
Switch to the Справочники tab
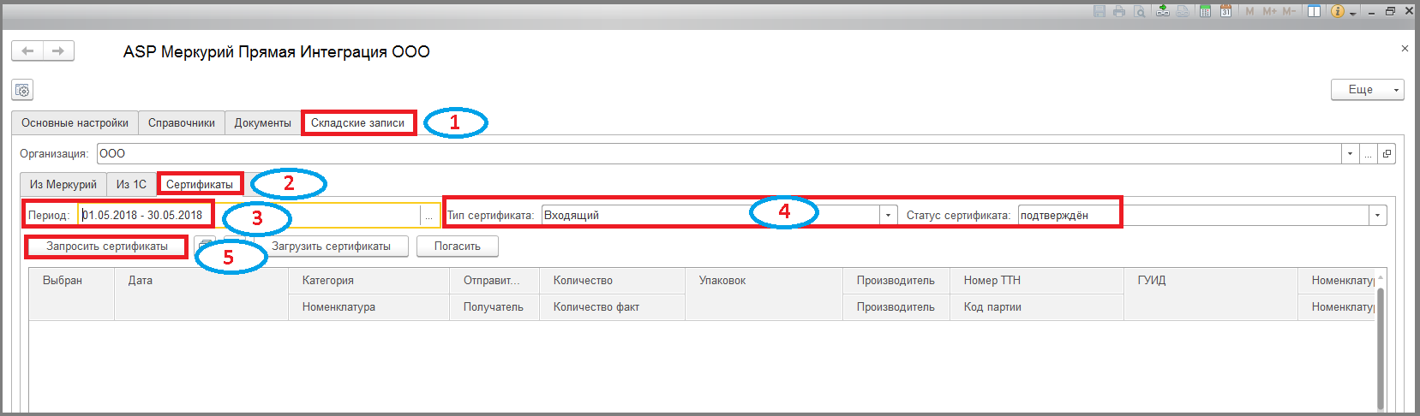click(x=182, y=123)
